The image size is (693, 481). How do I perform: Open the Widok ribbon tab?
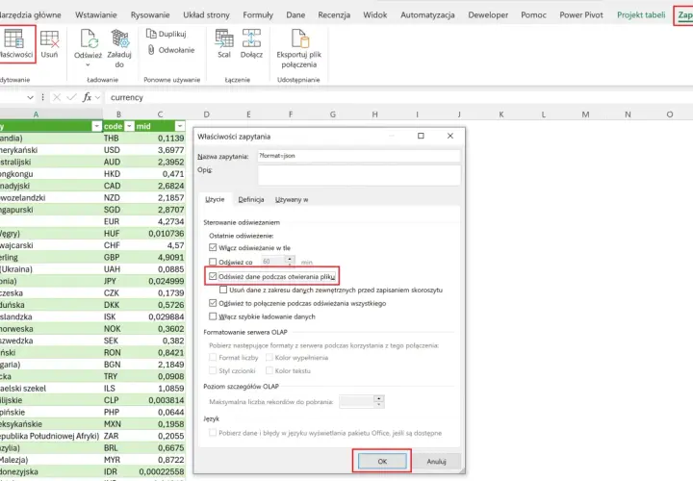point(374,15)
